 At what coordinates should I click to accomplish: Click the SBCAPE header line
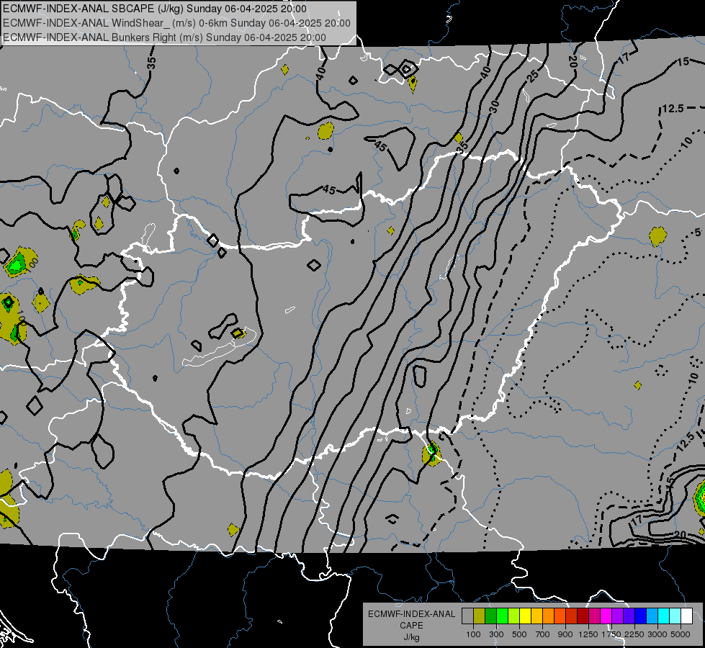[x=155, y=9]
